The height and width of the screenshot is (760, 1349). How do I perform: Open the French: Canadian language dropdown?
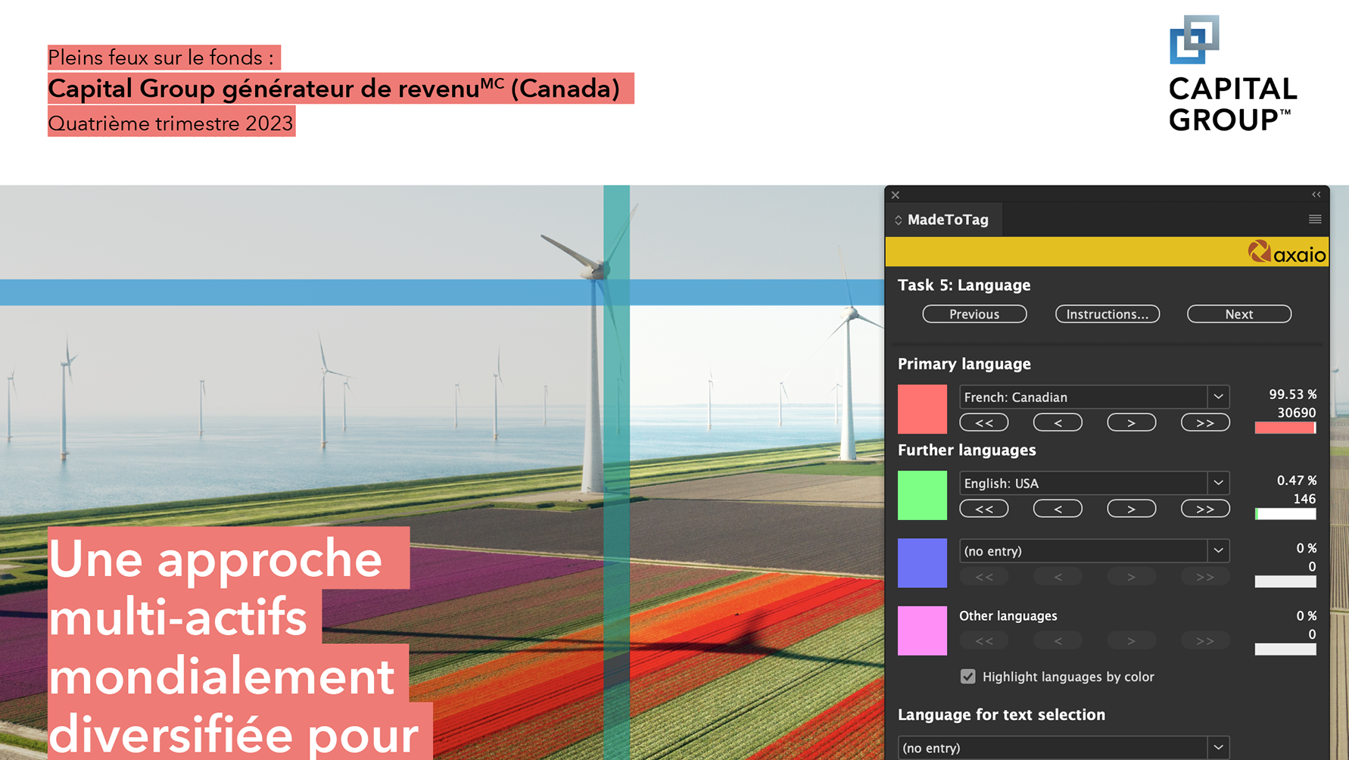tap(1094, 397)
